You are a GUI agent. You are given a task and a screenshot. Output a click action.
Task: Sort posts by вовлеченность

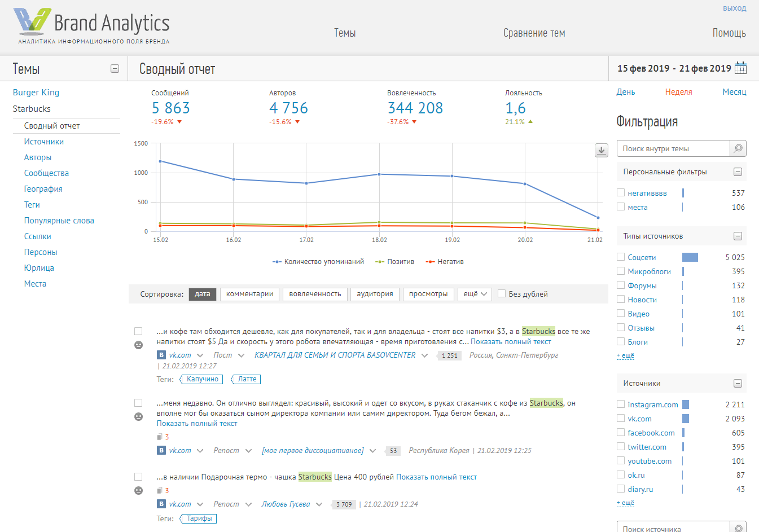(315, 294)
